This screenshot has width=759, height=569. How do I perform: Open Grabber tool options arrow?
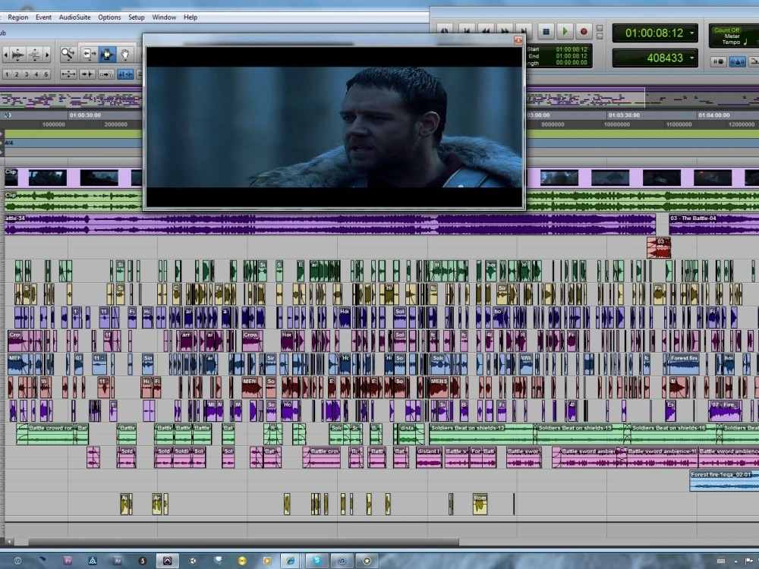coord(124,61)
